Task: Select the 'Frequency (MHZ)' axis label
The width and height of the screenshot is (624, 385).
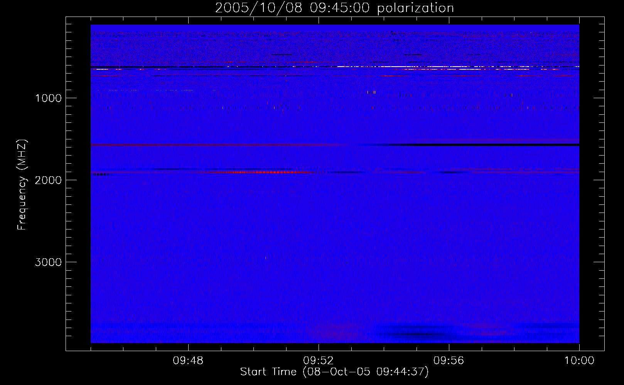Action: click(22, 185)
